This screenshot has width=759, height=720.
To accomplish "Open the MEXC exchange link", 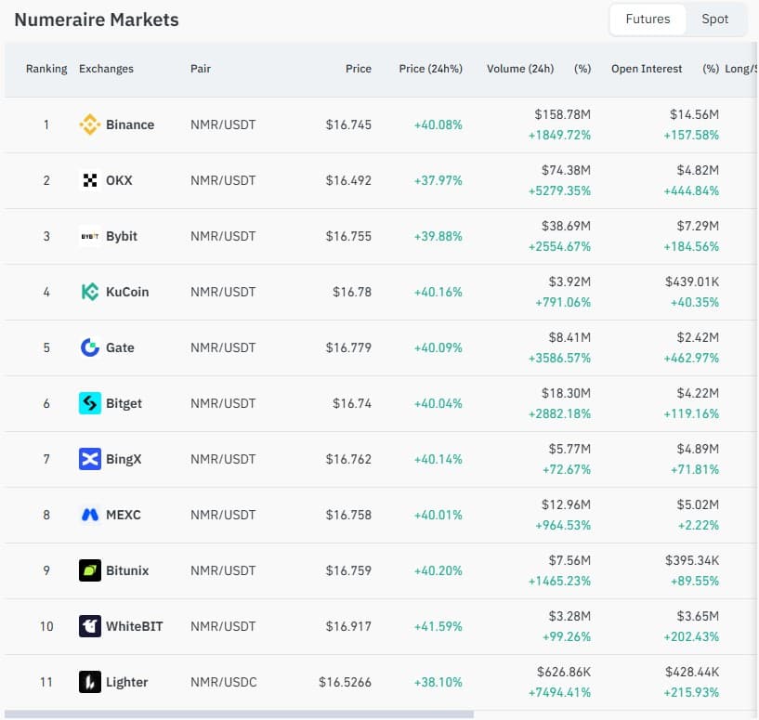I will pos(124,515).
